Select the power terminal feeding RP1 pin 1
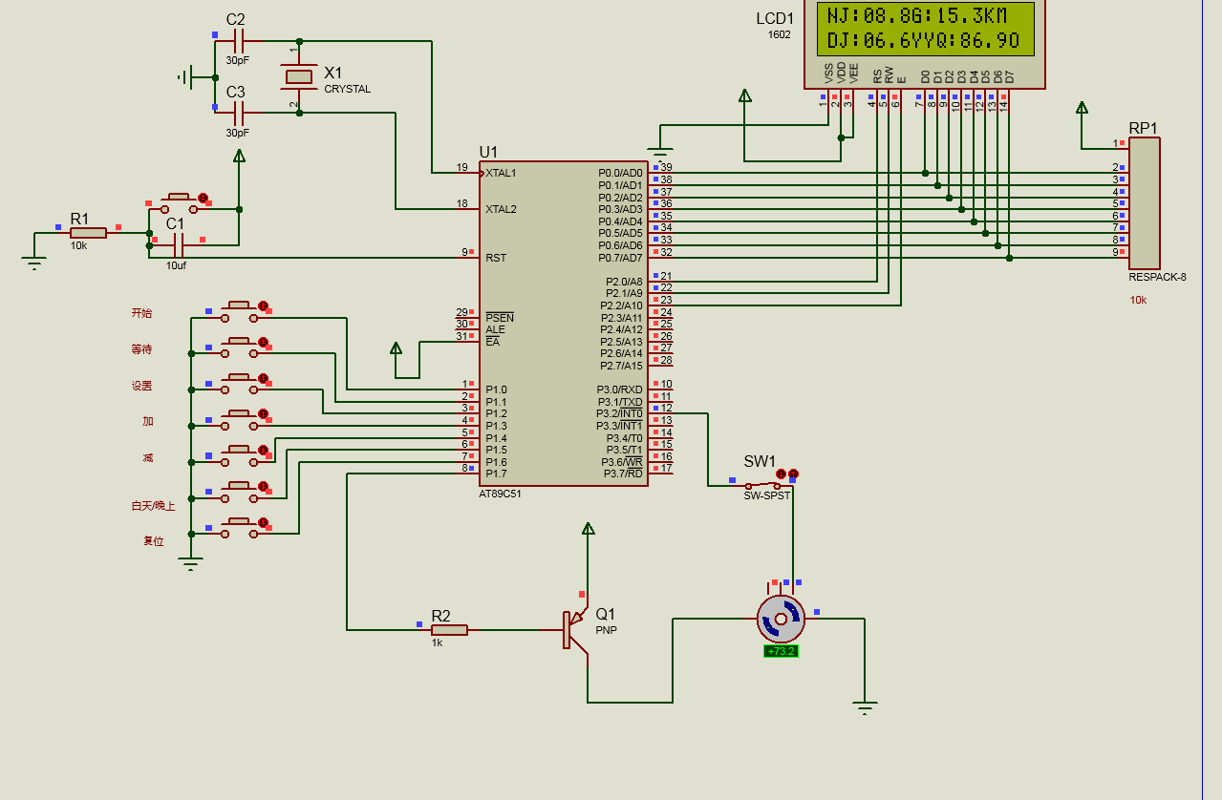 tap(1082, 108)
